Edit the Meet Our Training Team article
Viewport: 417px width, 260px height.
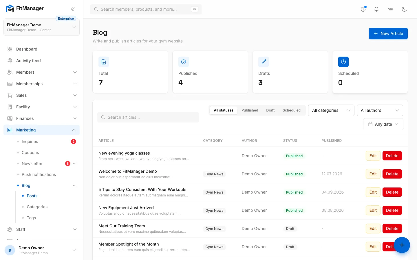(373, 229)
